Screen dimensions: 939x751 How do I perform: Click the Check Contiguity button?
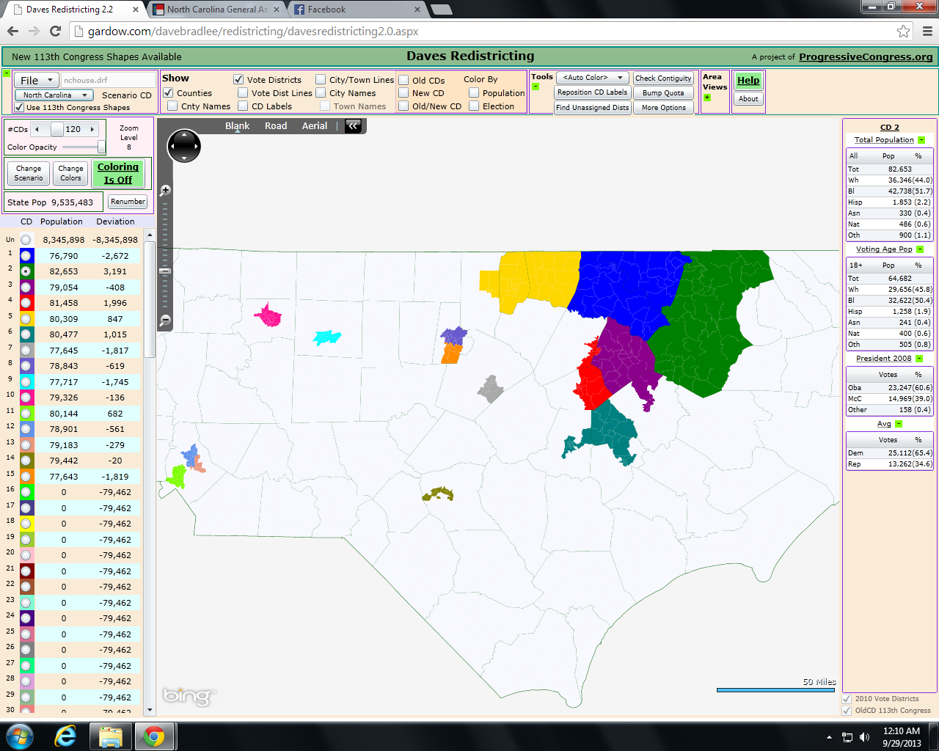[x=663, y=78]
